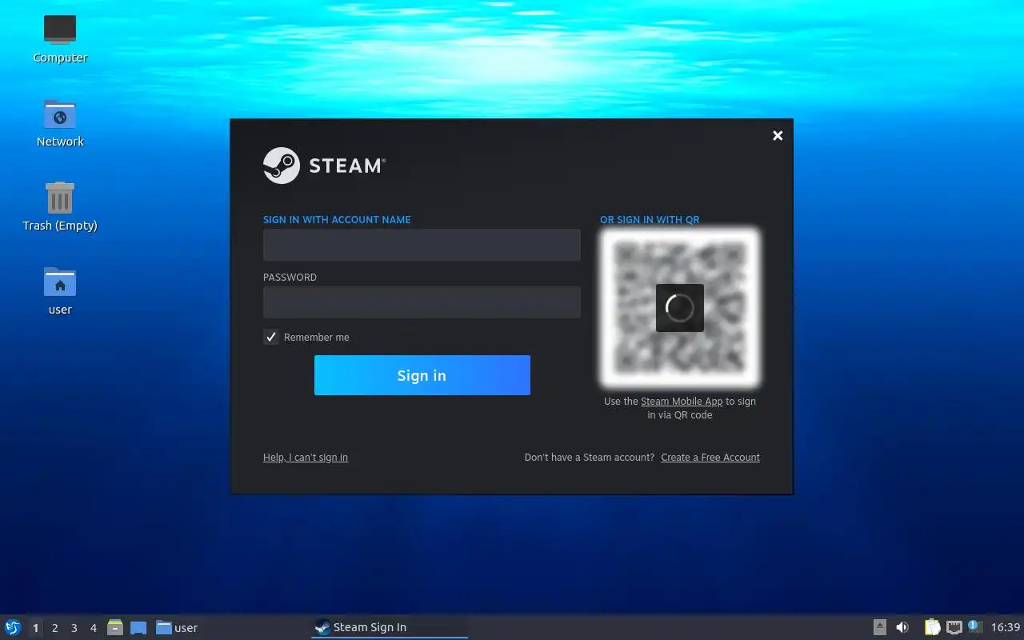Focus the password input field
The width and height of the screenshot is (1024, 640).
pos(422,302)
